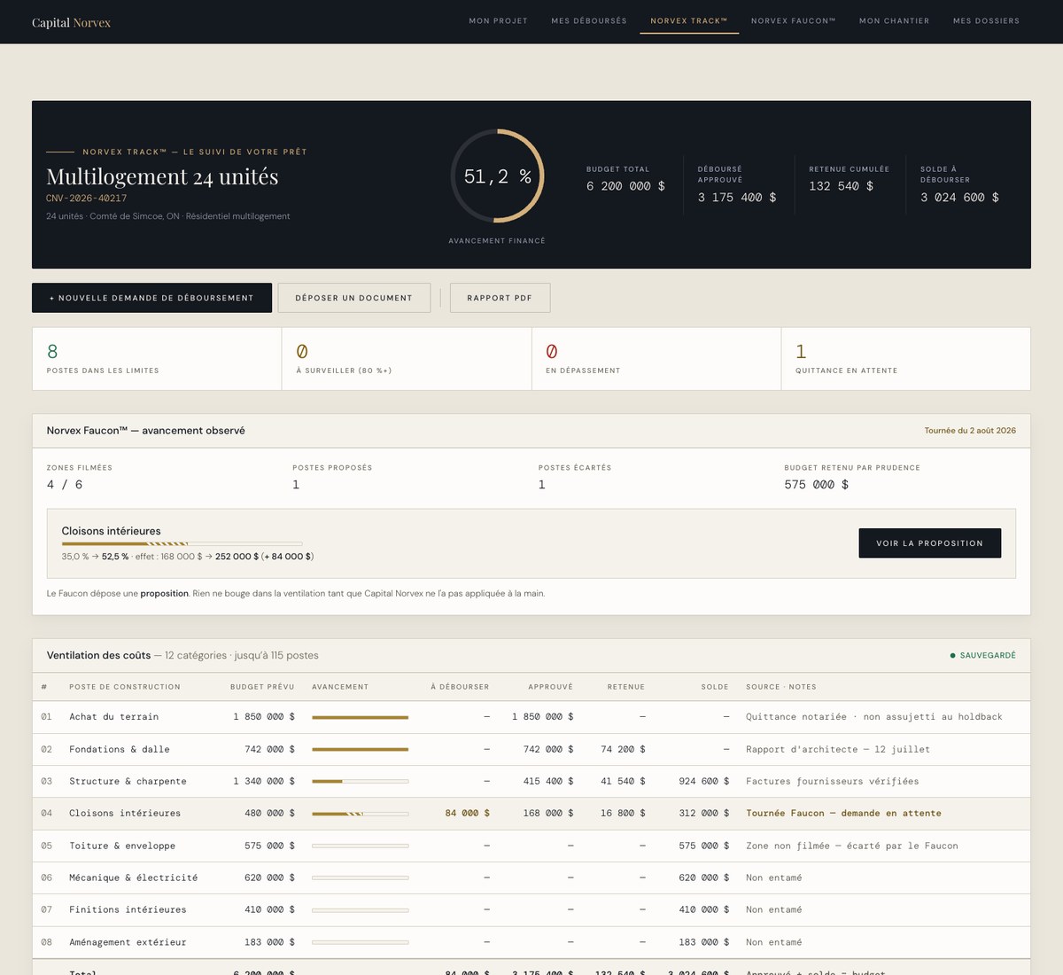This screenshot has height=975, width=1063.
Task: Click the Déposer un document button
Action: pyautogui.click(x=354, y=298)
